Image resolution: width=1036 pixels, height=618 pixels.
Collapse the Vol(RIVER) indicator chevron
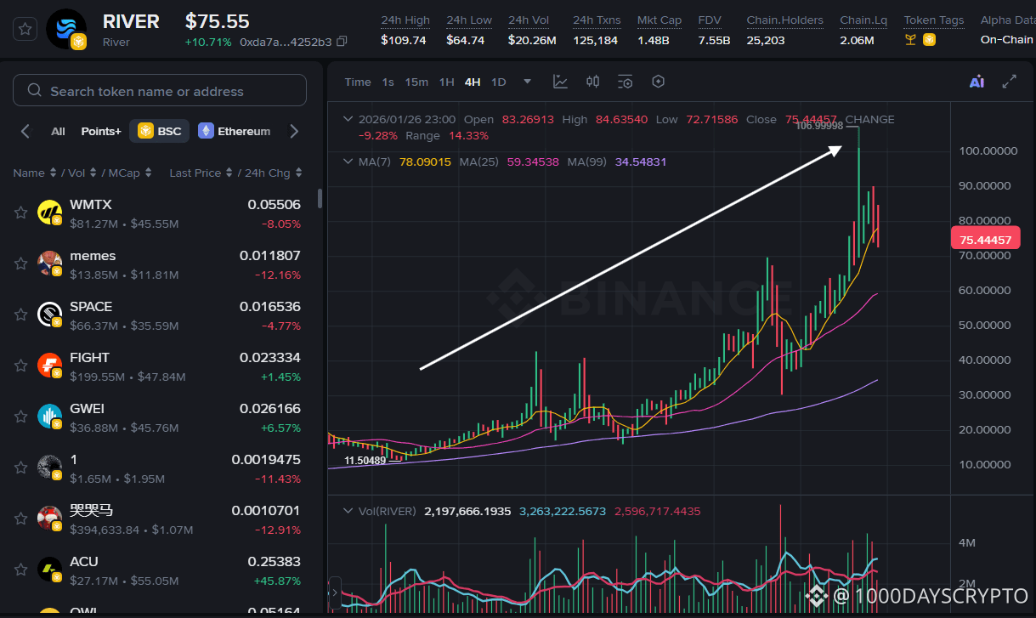tap(347, 511)
